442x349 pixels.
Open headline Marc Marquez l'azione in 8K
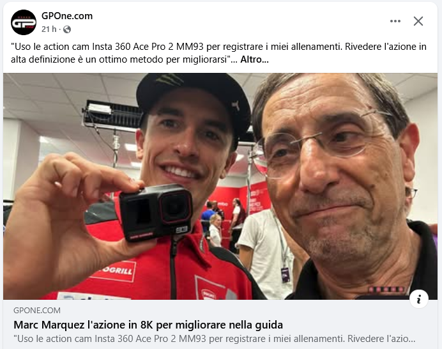pos(148,325)
